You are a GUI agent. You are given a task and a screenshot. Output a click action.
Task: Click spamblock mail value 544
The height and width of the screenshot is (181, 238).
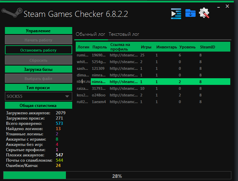59,160
